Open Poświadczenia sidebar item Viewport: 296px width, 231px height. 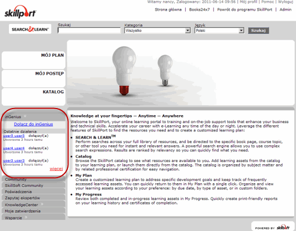pyautogui.click(x=33, y=191)
